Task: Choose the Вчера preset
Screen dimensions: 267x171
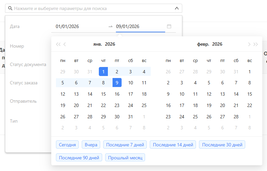Action: [x=91, y=145]
